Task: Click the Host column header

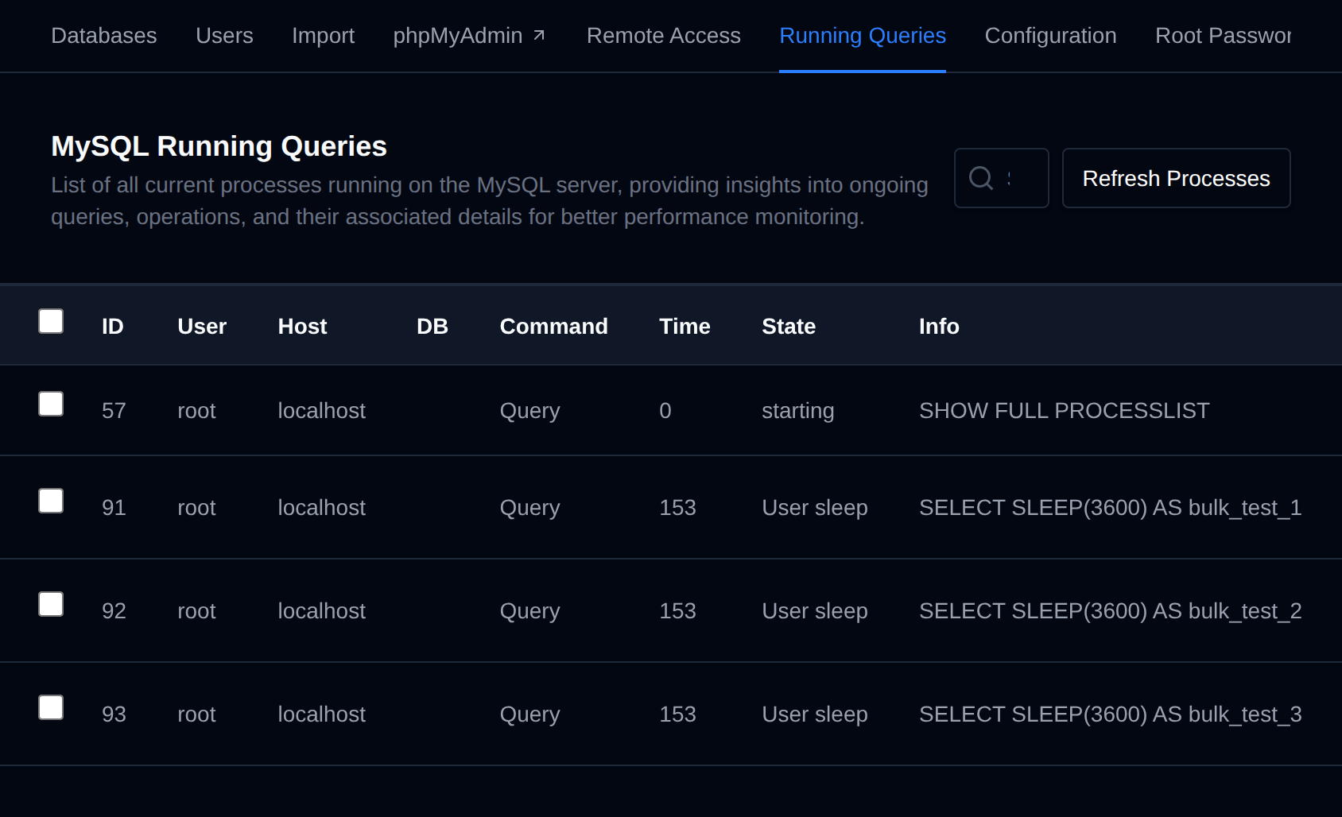Action: tap(302, 327)
